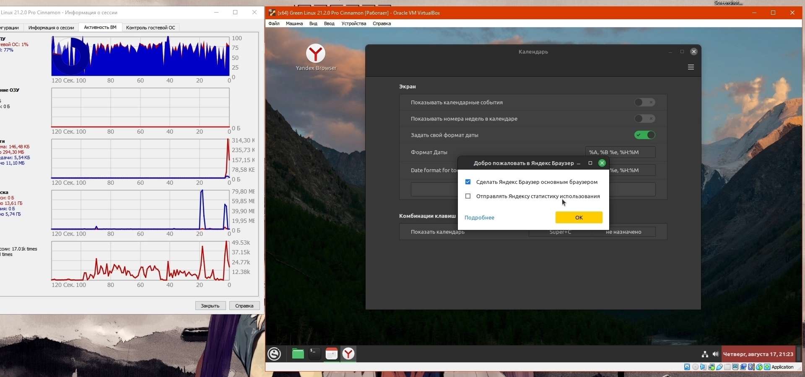Close the Calendar settings window
805x377 pixels.
click(694, 52)
